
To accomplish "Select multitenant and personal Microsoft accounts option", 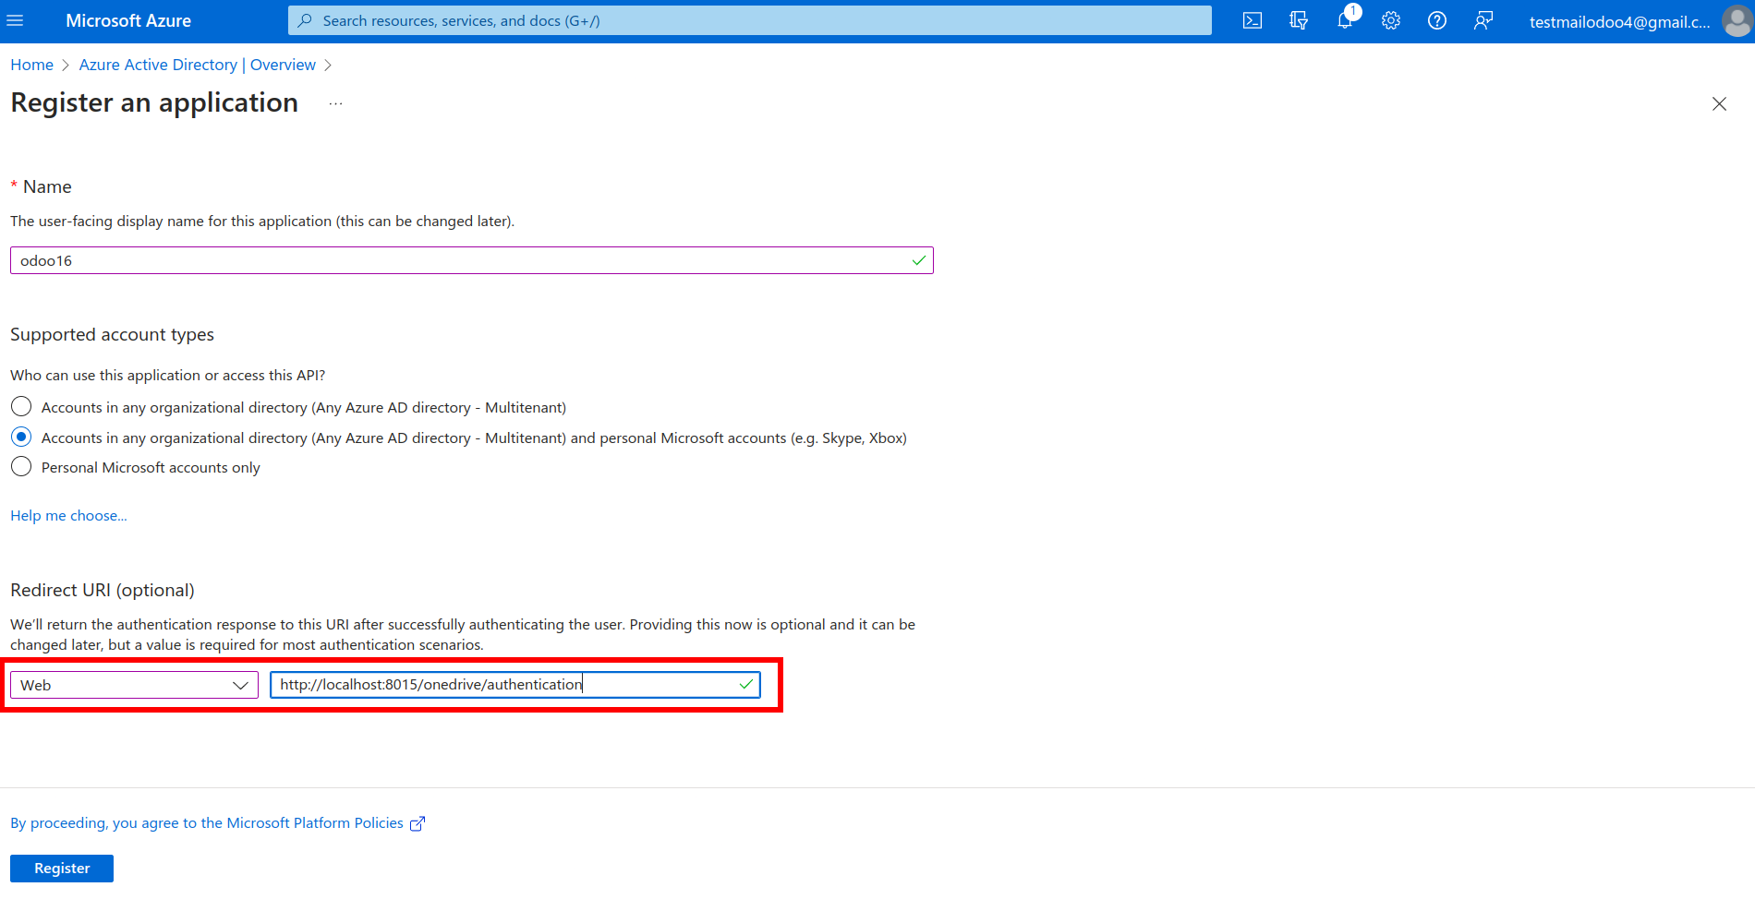I will tap(21, 437).
